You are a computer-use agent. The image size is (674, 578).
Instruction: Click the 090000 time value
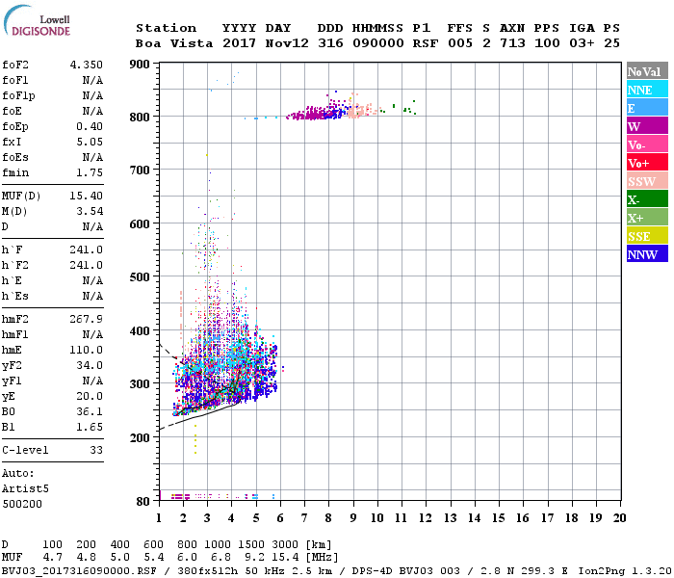click(x=378, y=43)
